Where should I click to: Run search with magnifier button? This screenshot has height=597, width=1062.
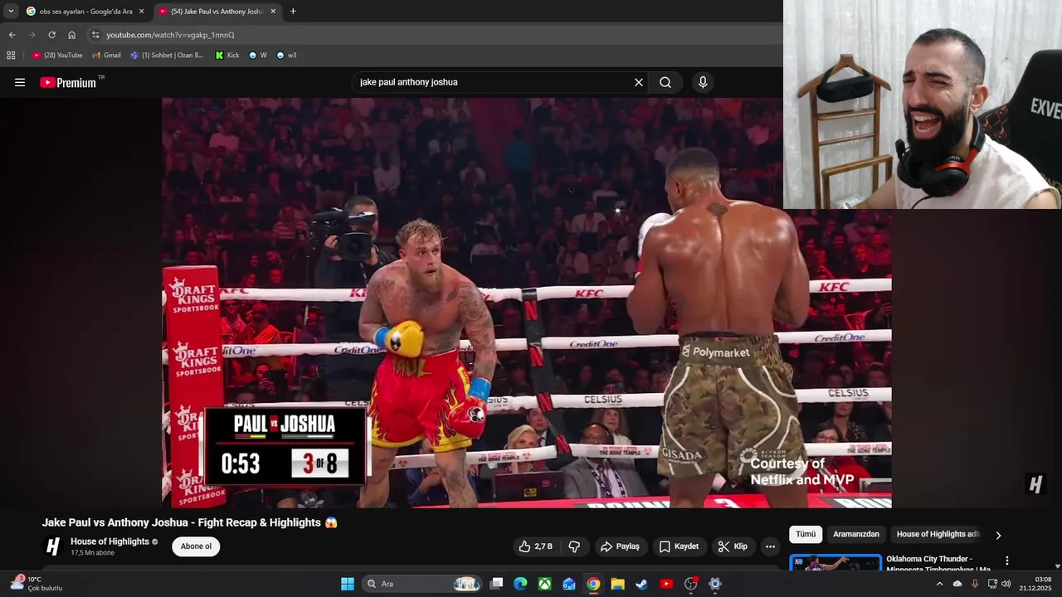pos(665,82)
